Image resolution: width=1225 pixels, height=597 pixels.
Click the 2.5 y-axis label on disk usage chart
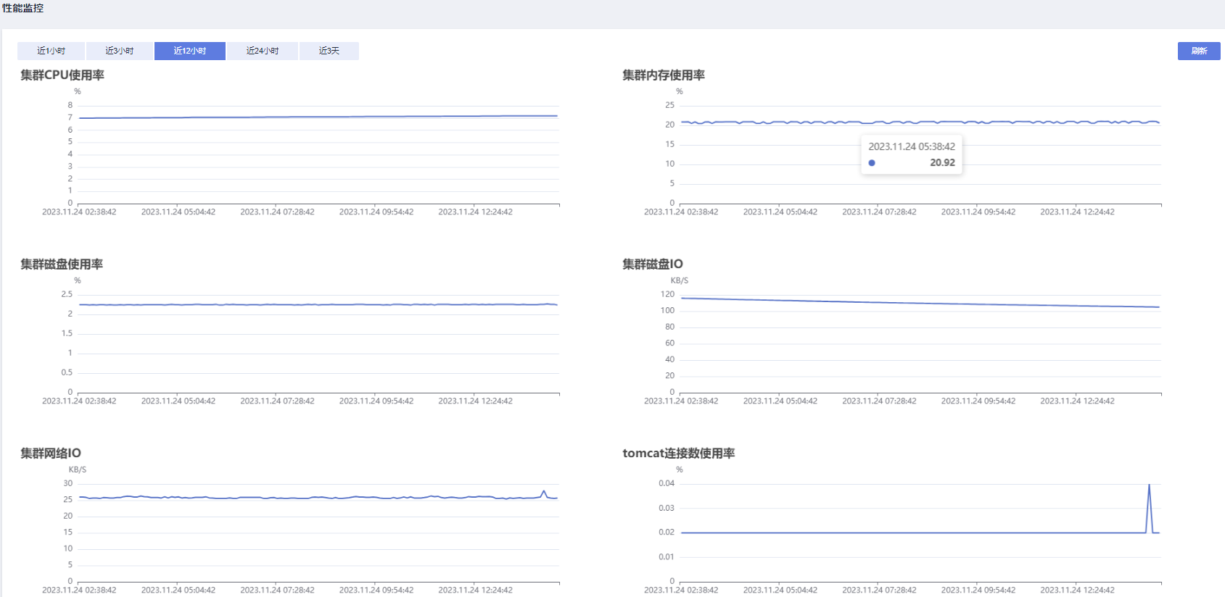tap(67, 294)
